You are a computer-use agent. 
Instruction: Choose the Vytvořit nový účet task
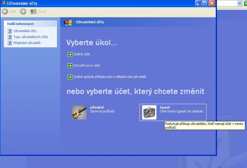(x=87, y=65)
